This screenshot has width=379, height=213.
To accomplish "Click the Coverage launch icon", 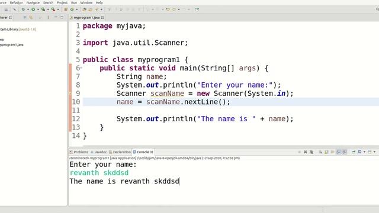I will pyautogui.click(x=43, y=9).
